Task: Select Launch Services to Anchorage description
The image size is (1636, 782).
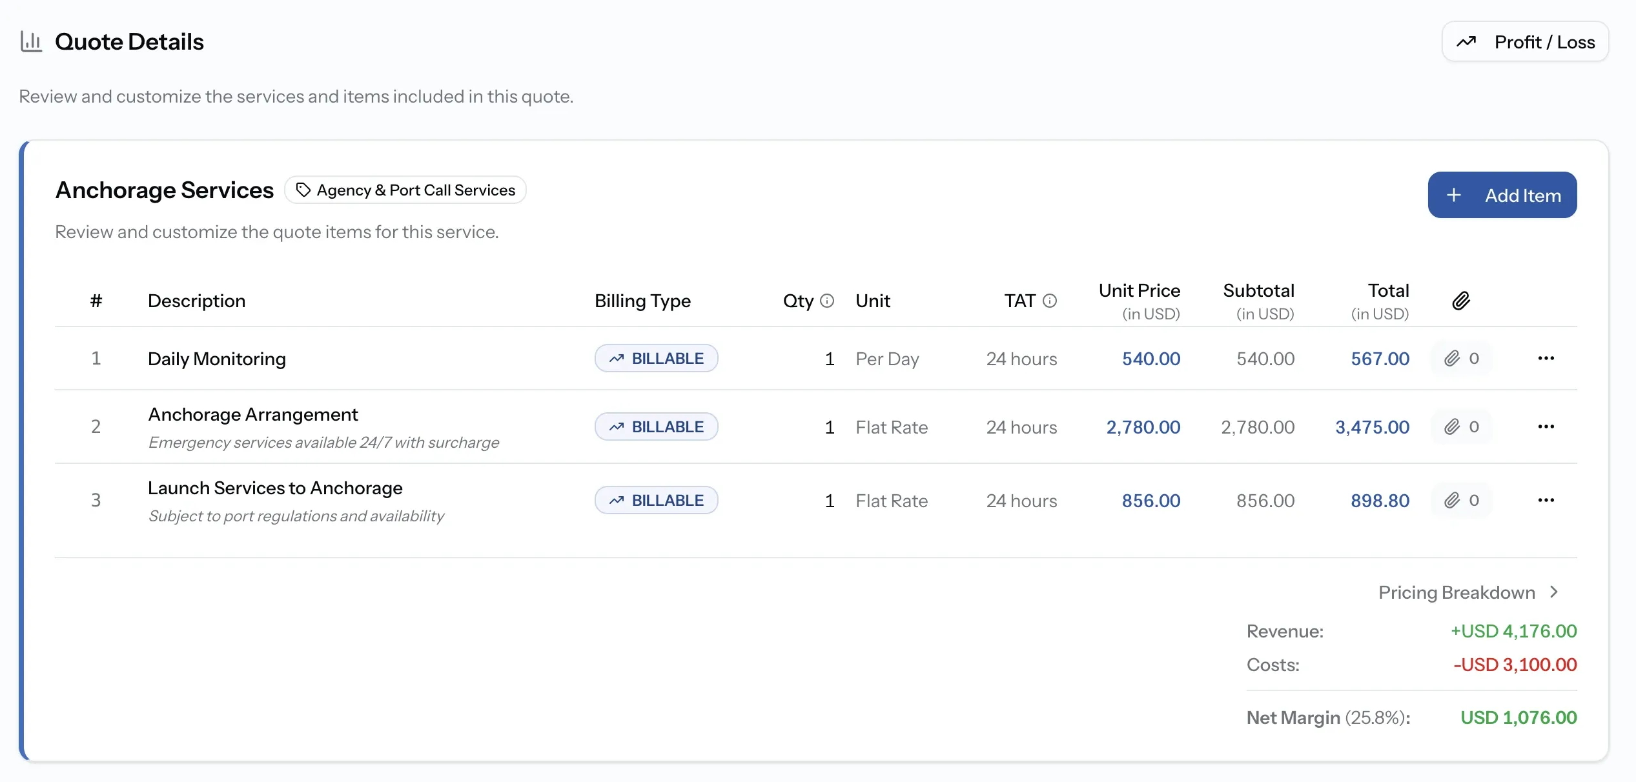Action: point(275,488)
